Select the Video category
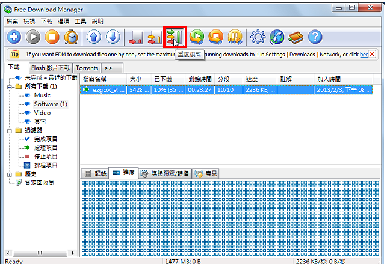This screenshot has height=264, width=390. (x=42, y=113)
